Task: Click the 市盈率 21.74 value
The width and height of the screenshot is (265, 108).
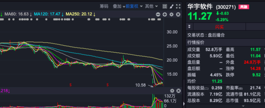Action: click(255, 88)
